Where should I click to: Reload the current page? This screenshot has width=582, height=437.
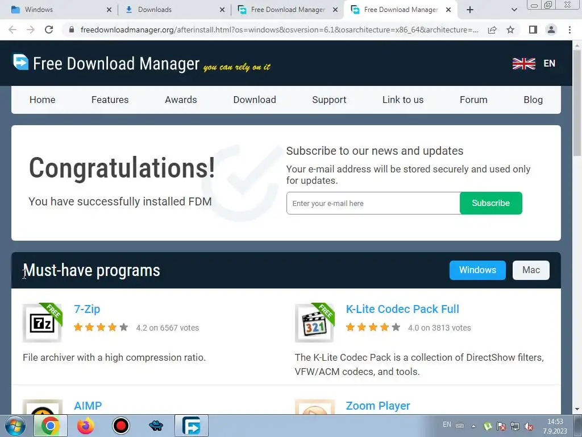click(x=49, y=30)
